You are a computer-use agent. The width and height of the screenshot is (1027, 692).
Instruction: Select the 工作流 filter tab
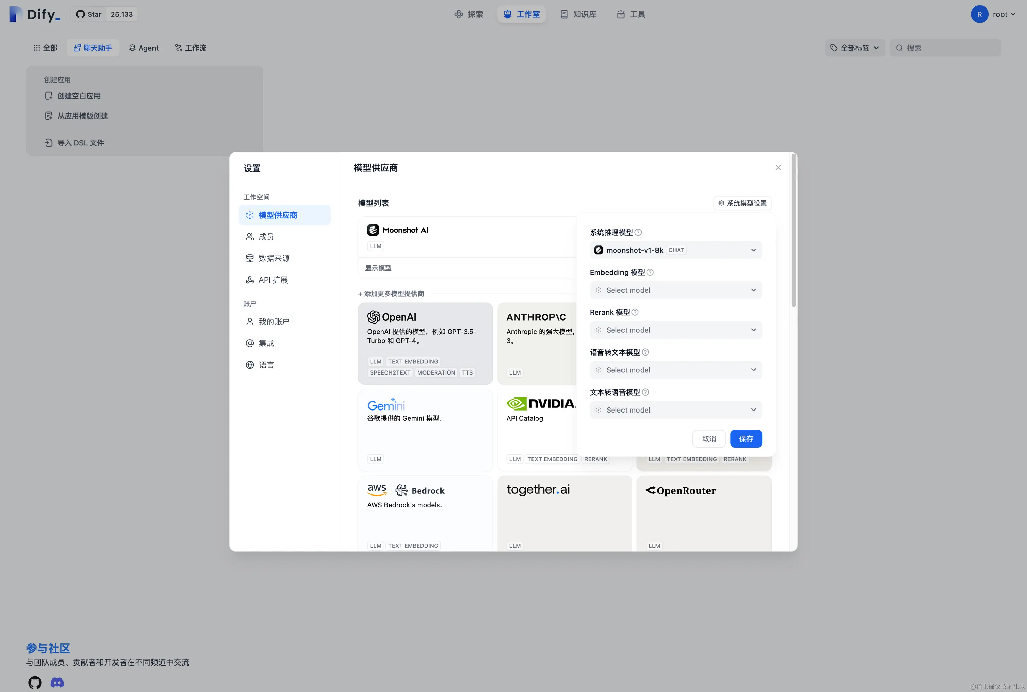(x=191, y=48)
